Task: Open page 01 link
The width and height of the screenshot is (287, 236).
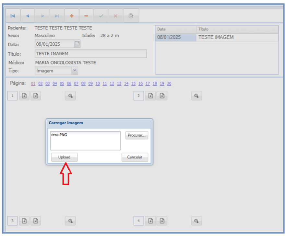Action: 33,84
